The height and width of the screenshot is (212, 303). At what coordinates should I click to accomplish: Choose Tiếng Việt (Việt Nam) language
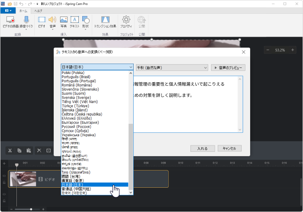click(95, 102)
